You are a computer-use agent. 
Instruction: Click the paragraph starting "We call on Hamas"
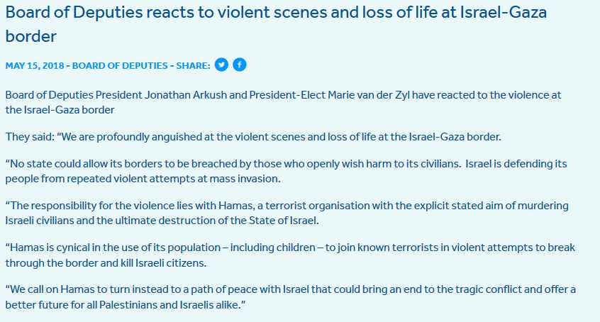click(290, 296)
